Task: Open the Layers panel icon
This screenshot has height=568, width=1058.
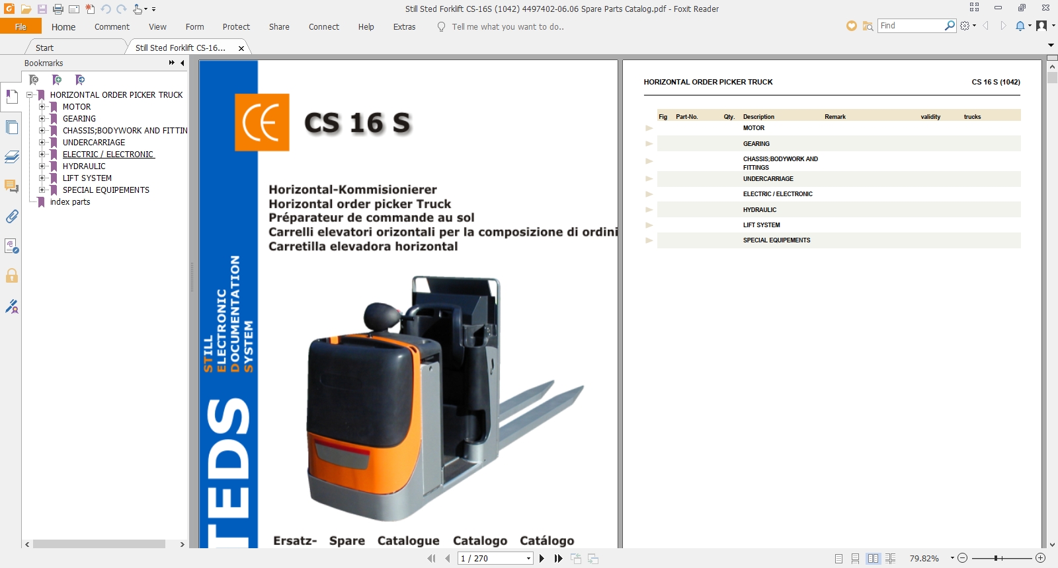Action: click(11, 157)
